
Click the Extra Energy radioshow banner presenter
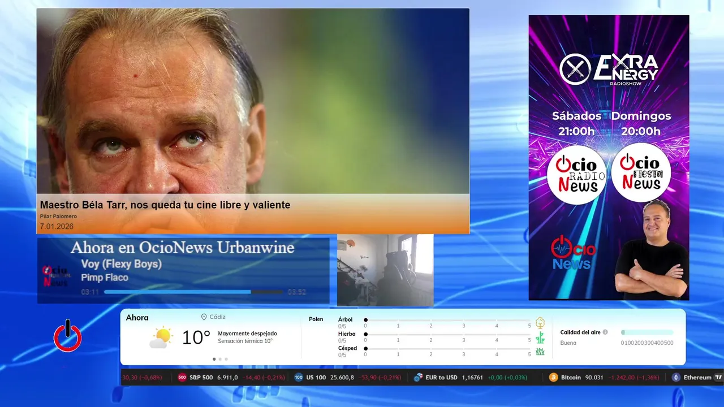pos(652,249)
